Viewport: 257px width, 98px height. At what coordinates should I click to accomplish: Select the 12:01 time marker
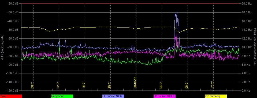pyautogui.click(x=58, y=85)
